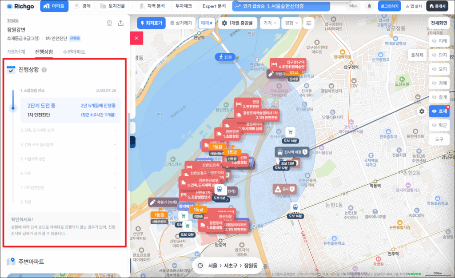Screen dimensions: 455x278
Task: Click the 로그인하기 button
Action: (x=390, y=6)
